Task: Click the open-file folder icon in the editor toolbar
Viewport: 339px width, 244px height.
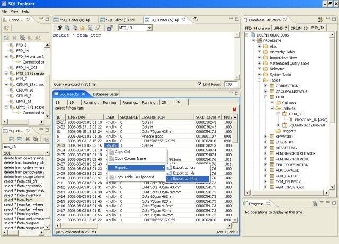Action: pos(83,28)
